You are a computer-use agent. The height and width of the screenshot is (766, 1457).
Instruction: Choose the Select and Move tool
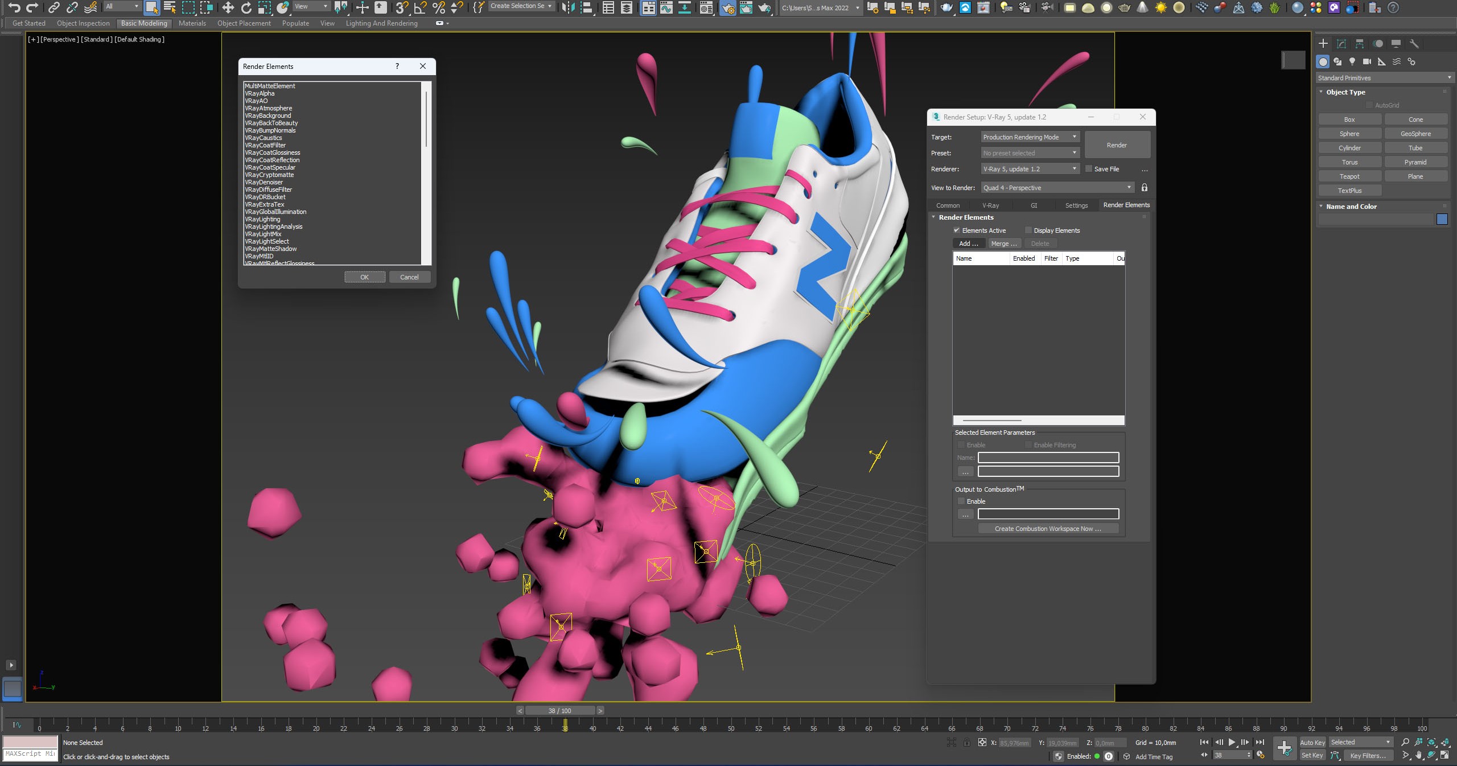click(228, 7)
